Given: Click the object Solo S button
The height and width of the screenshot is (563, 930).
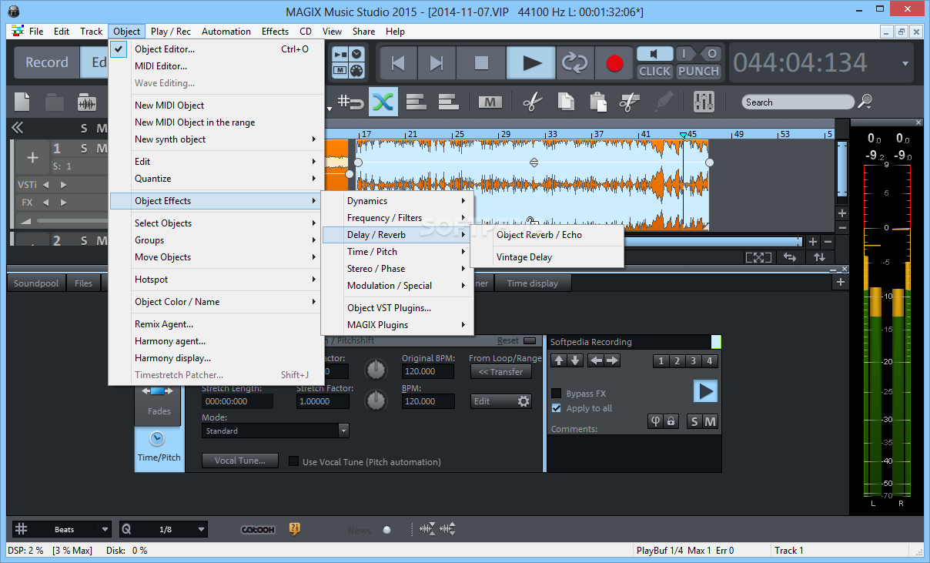Looking at the screenshot, I should click(694, 421).
